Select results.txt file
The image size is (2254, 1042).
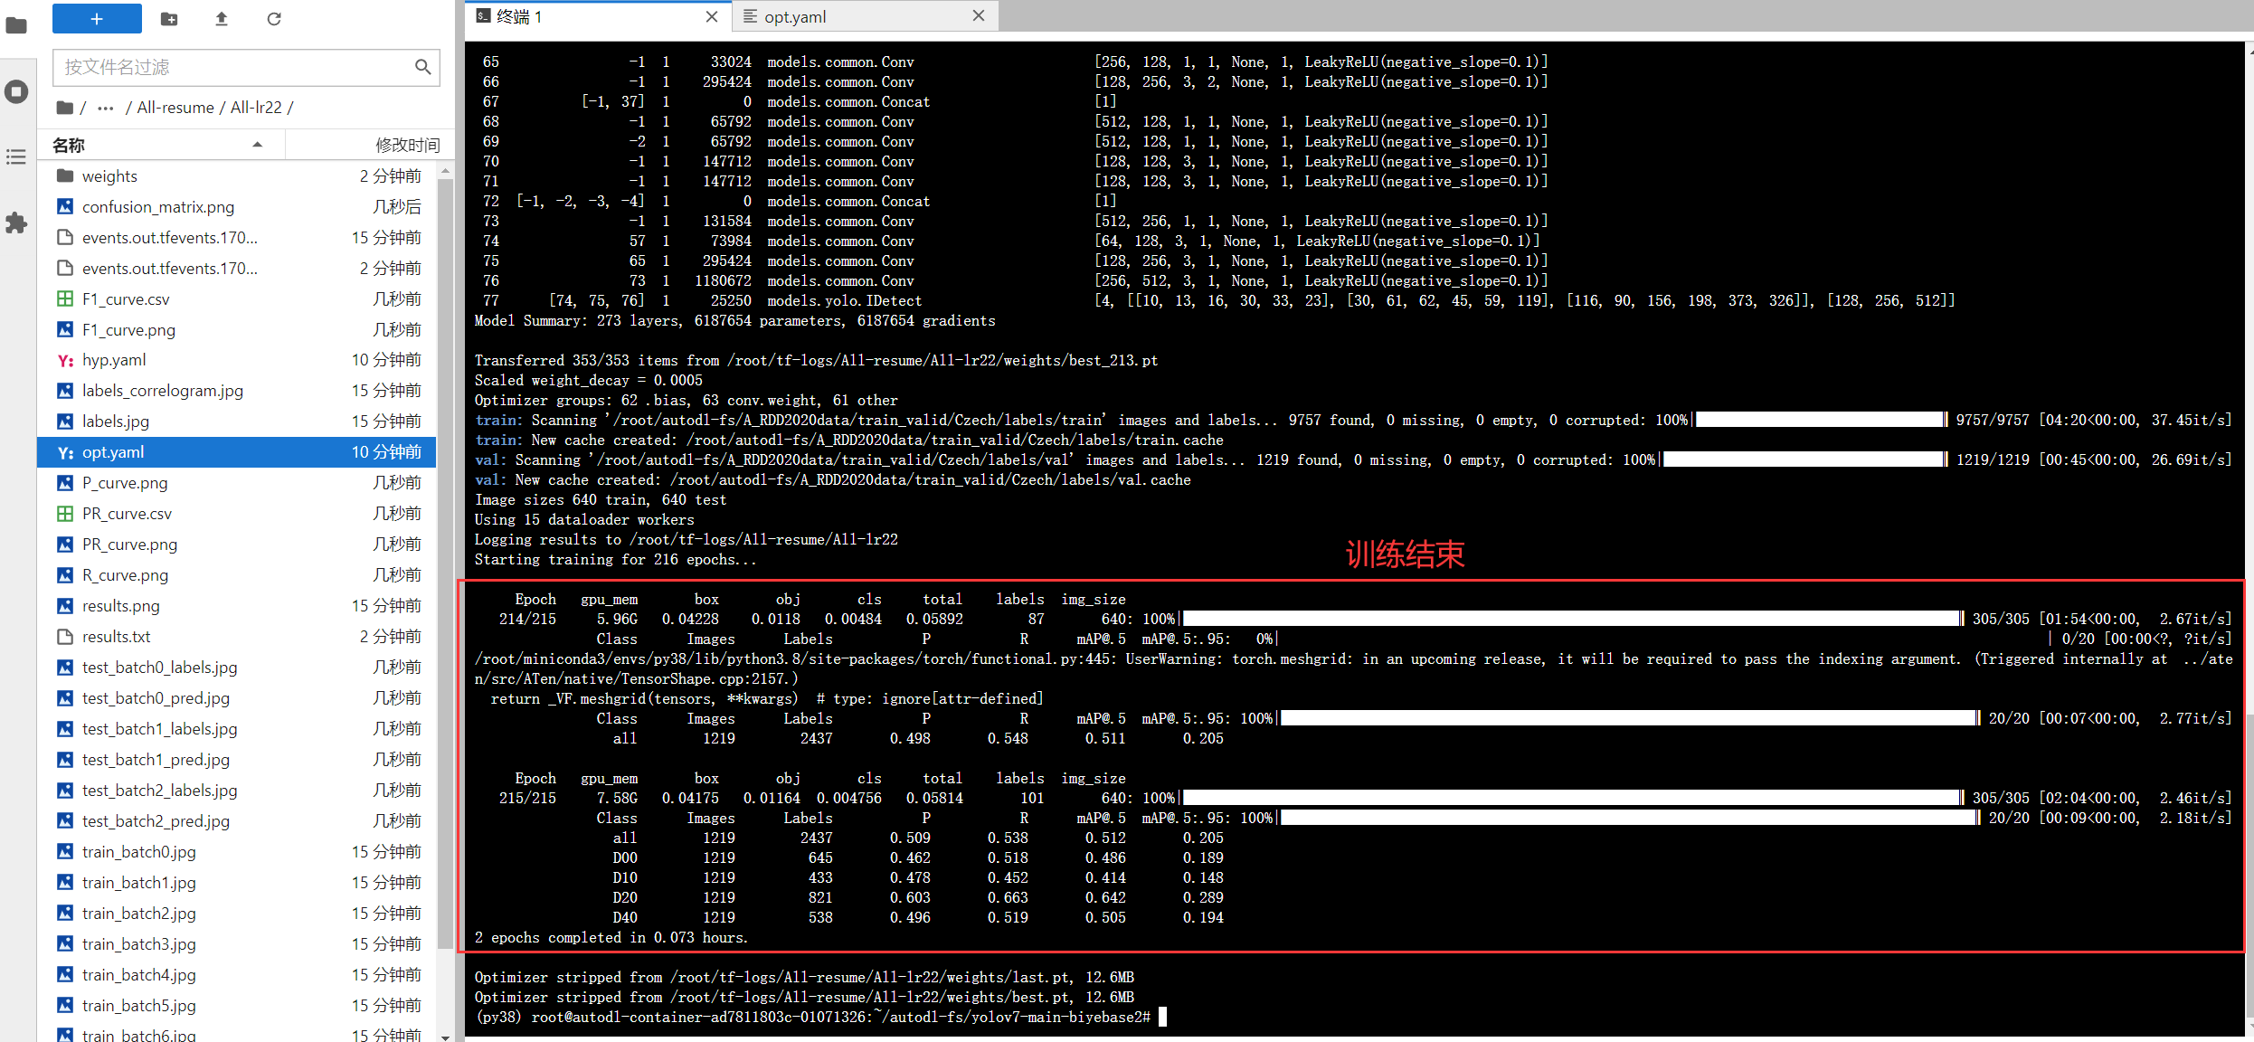237,637
